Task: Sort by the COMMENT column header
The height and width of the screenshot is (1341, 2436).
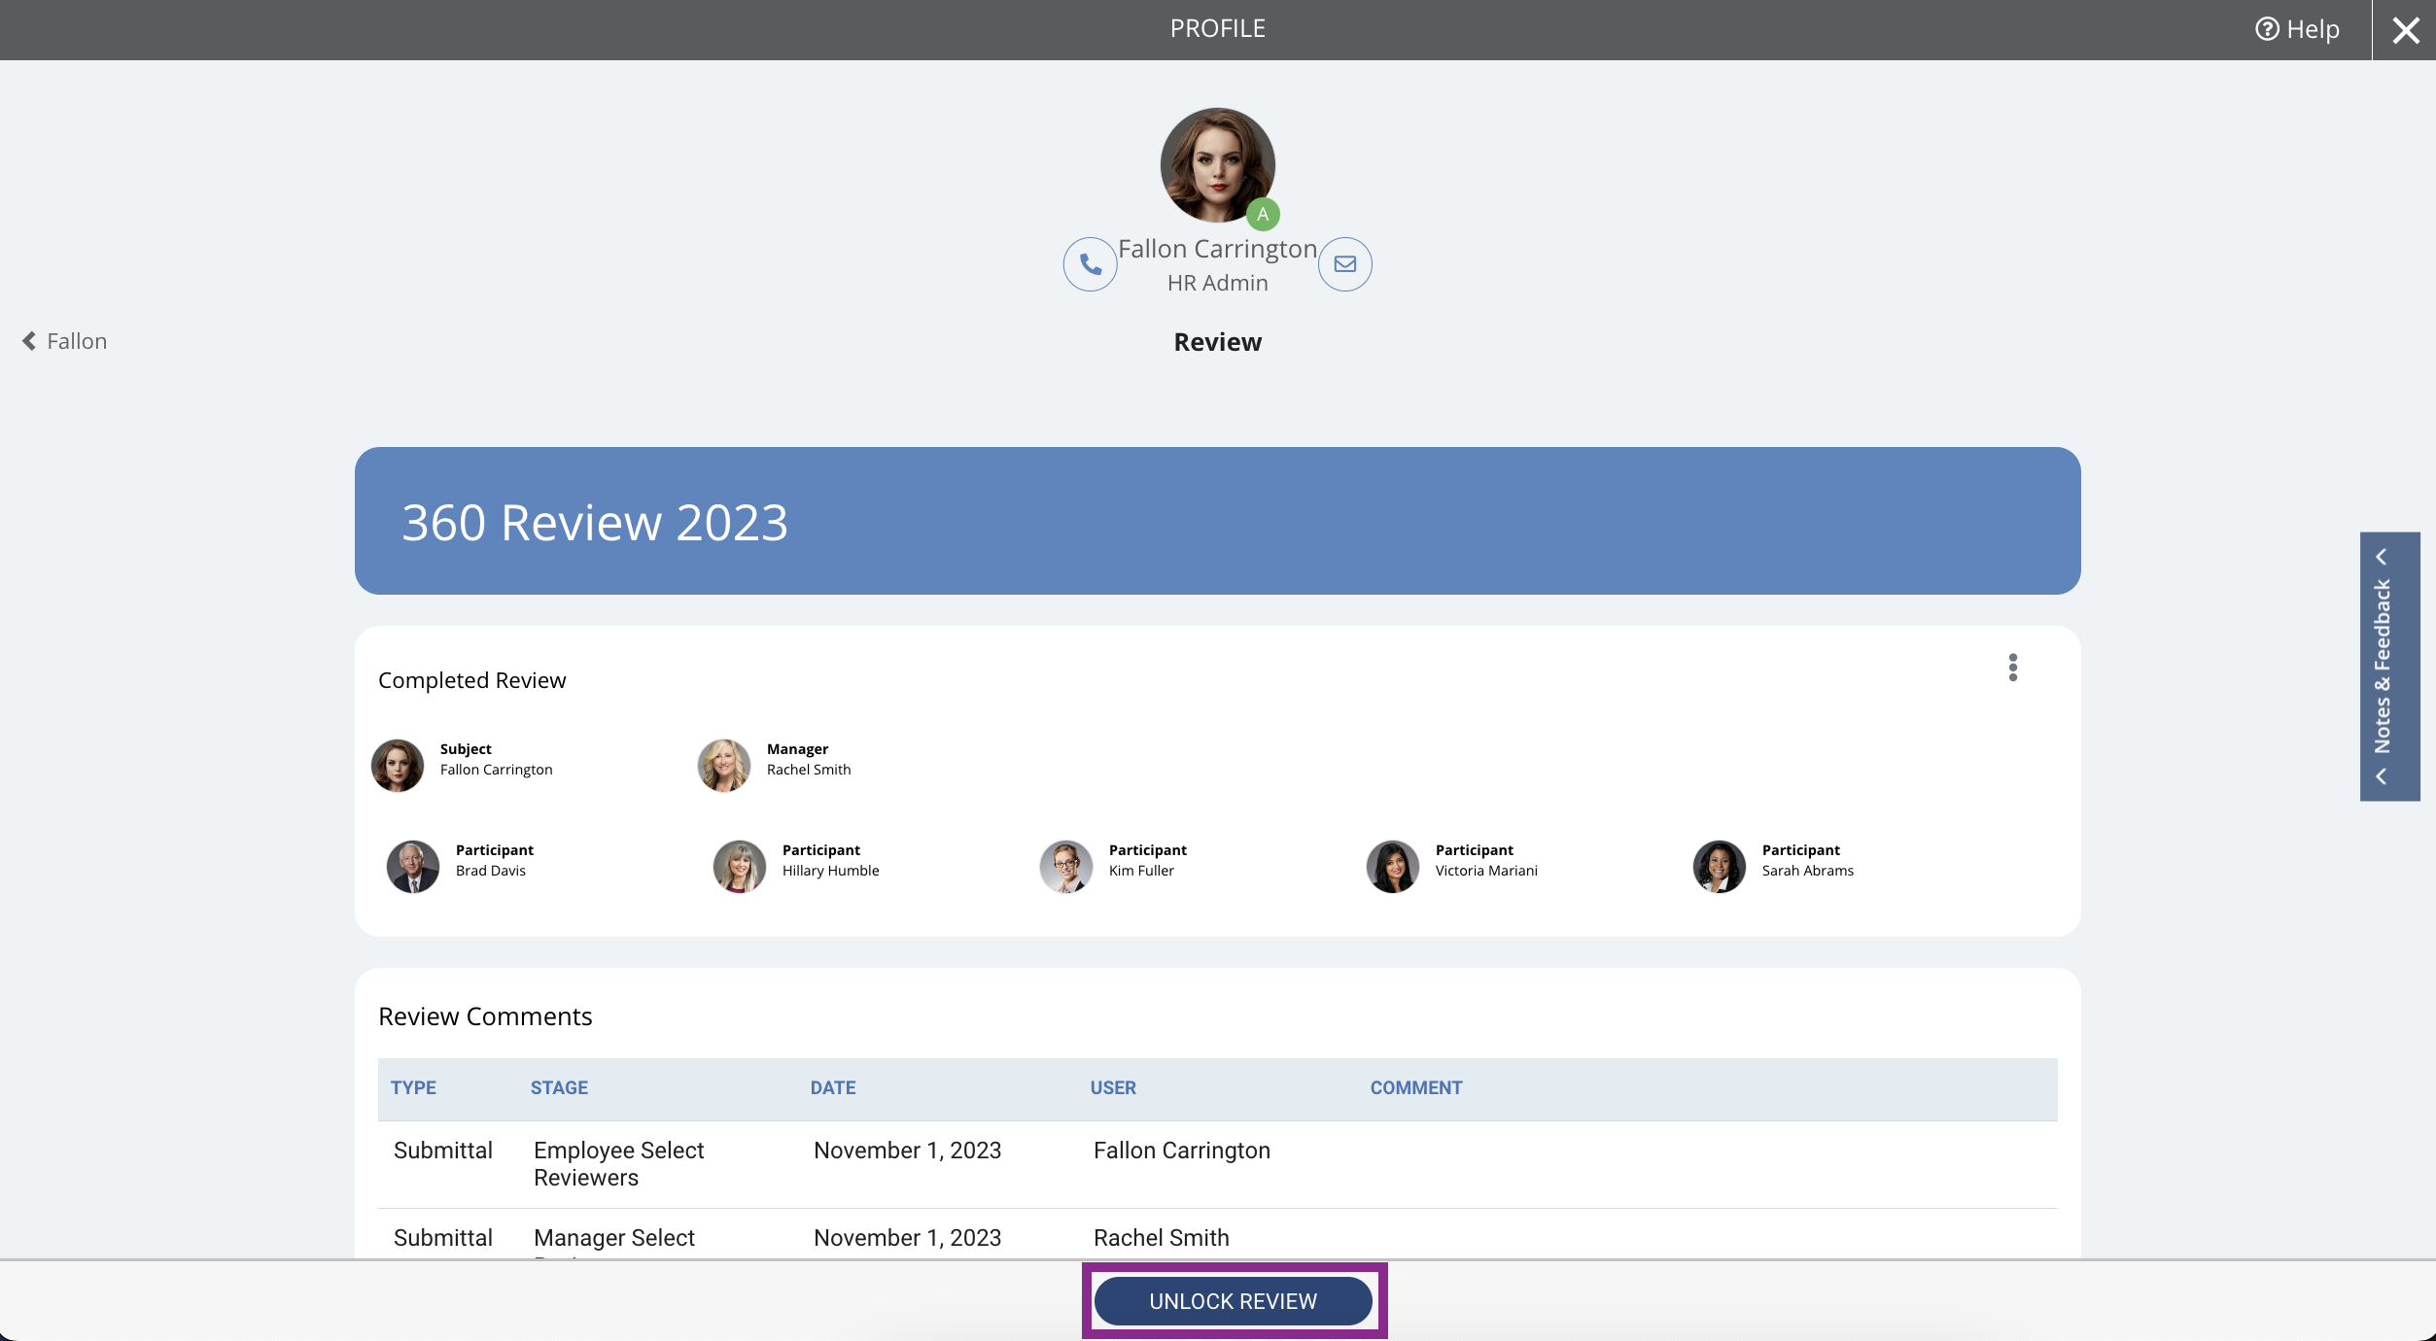Action: click(x=1416, y=1088)
